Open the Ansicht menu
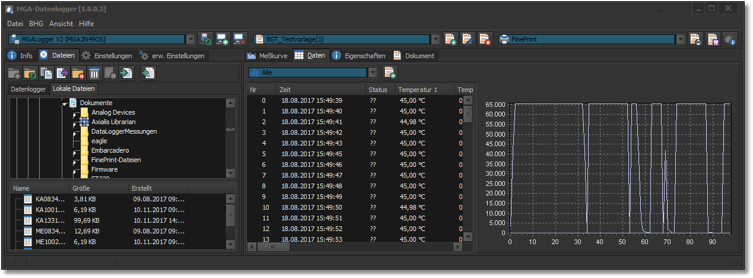This screenshot has width=753, height=278. [61, 24]
